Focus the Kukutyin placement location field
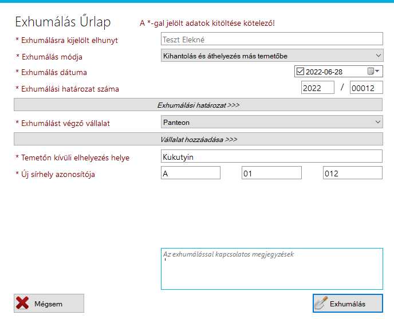Viewport: 394px width, 319px height. (x=272, y=156)
